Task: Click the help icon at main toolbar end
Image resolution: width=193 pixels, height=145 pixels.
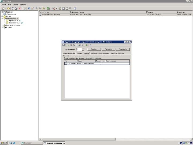Action: [75, 8]
